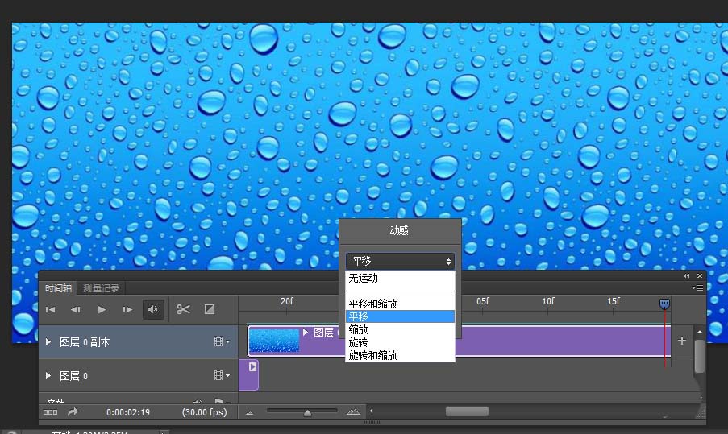Add media to track with plus button
The width and height of the screenshot is (728, 434).
pyautogui.click(x=681, y=341)
